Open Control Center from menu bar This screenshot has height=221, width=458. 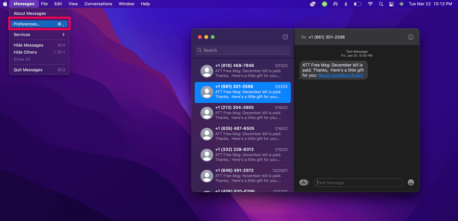pyautogui.click(x=391, y=4)
